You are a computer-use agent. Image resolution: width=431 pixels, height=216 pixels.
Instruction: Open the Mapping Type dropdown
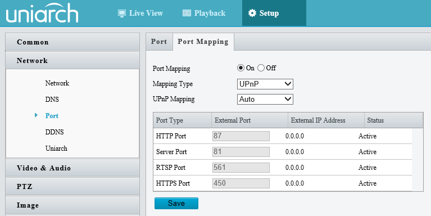(x=265, y=84)
